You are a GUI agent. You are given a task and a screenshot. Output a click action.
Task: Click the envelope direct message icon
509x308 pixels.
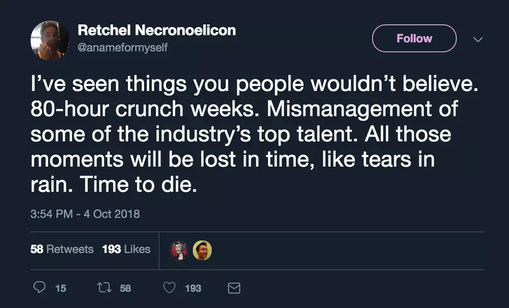click(234, 288)
